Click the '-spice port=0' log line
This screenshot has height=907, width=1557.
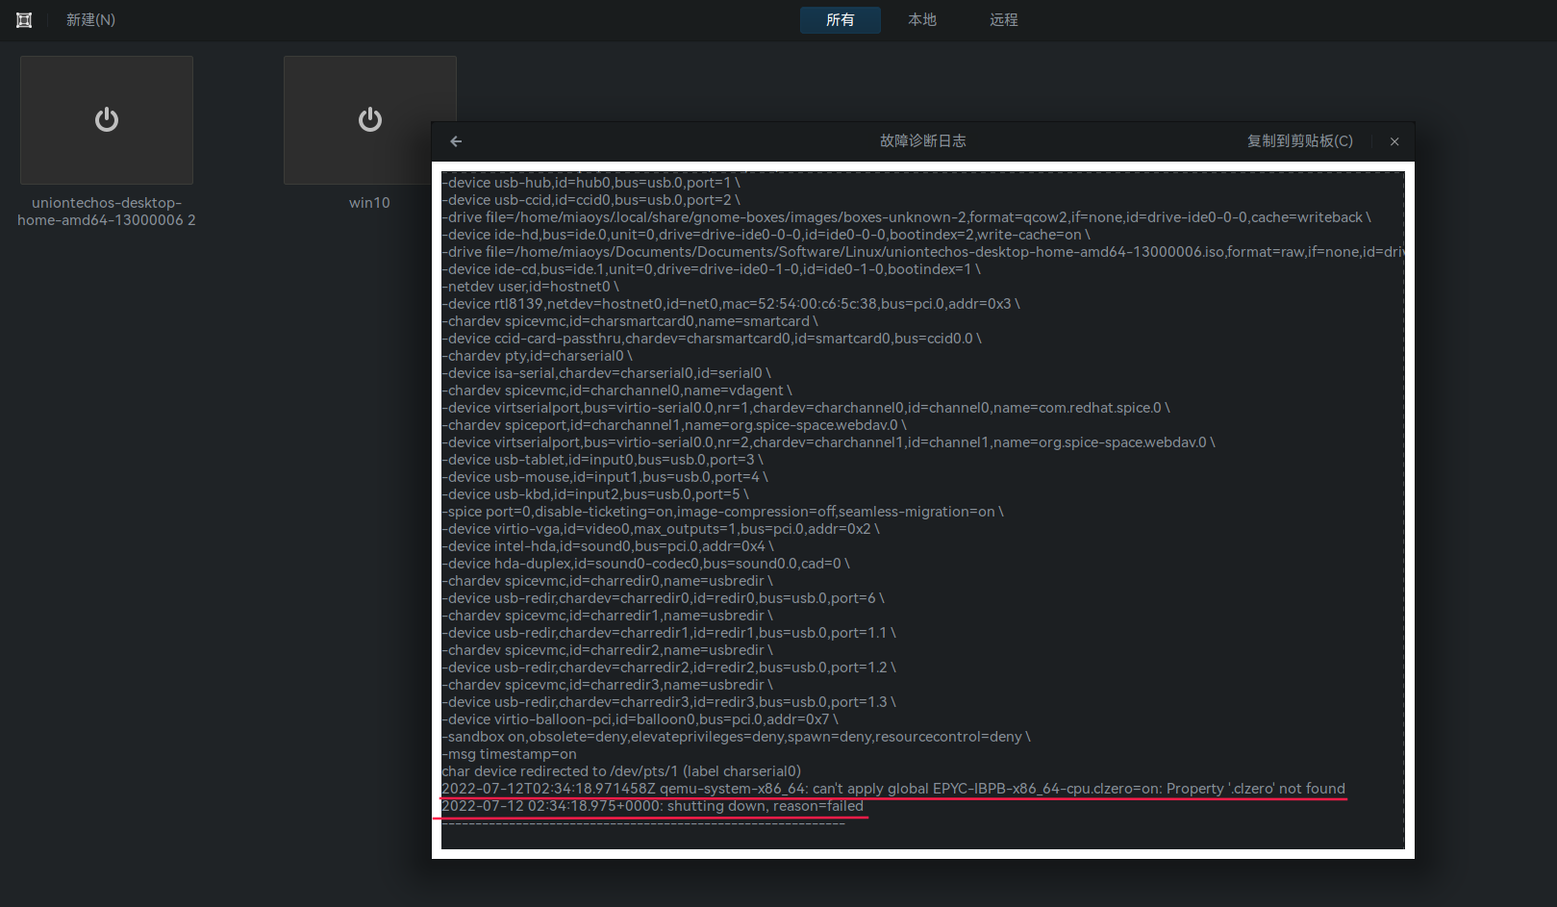tap(722, 512)
